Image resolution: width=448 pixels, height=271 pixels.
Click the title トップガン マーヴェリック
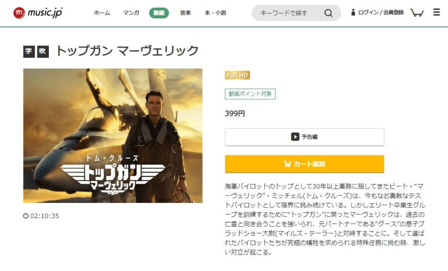point(127,51)
